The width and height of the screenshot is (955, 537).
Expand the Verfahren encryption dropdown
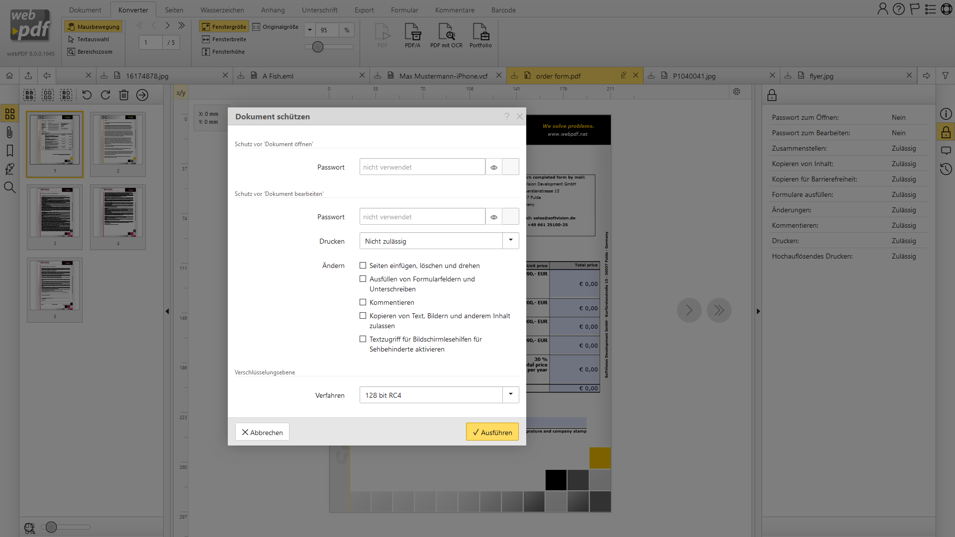click(x=510, y=395)
